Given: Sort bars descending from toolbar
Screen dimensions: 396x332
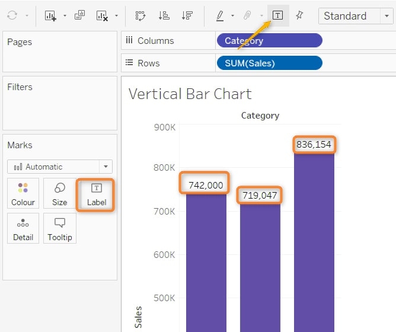Looking at the screenshot, I should [x=187, y=15].
